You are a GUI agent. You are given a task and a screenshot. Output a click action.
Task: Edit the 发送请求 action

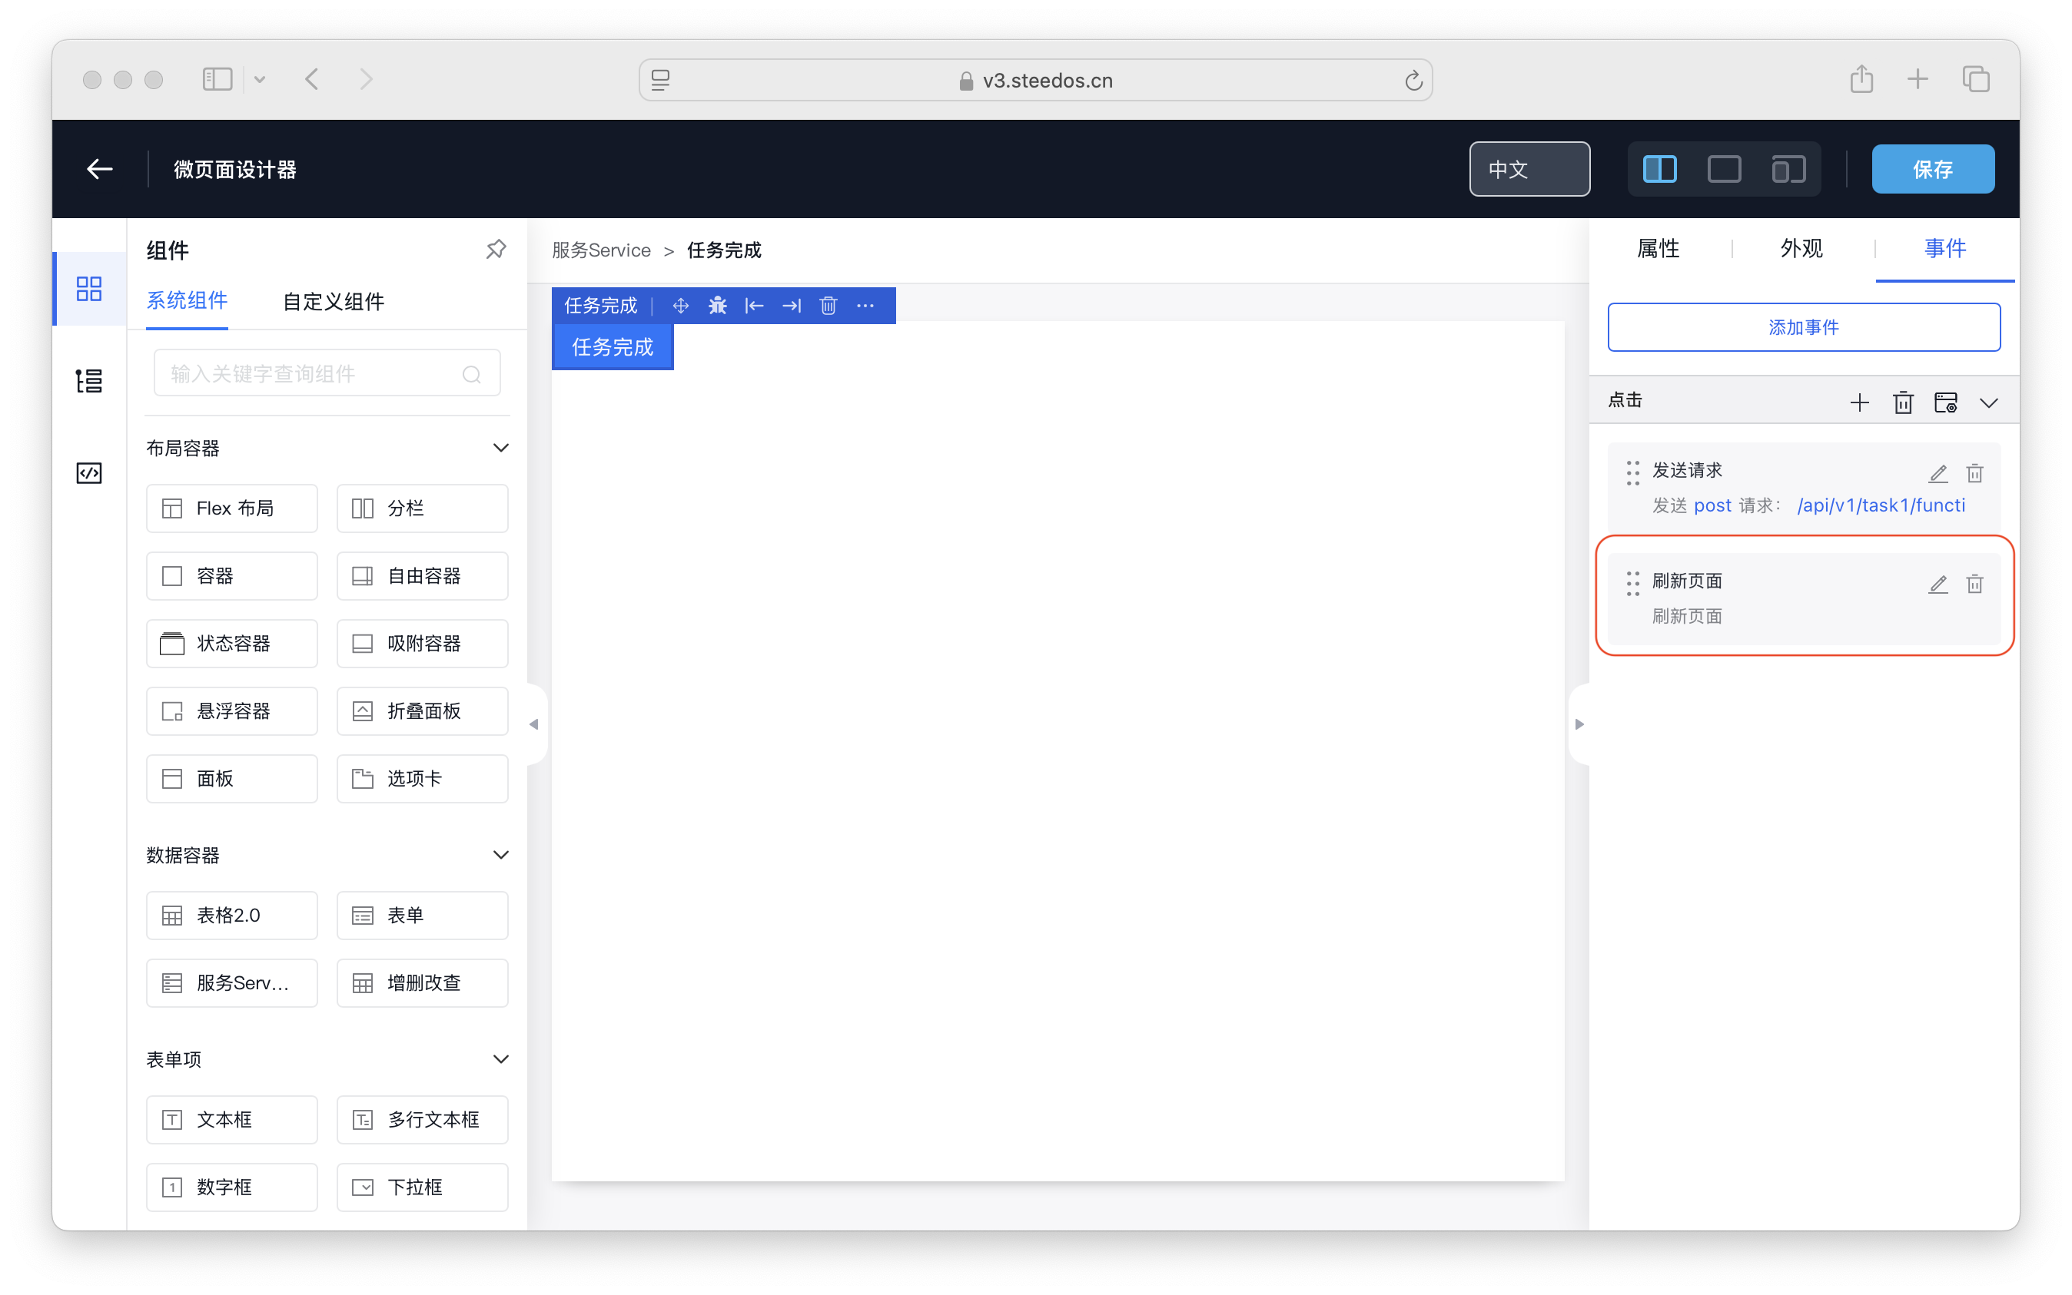(x=1938, y=474)
